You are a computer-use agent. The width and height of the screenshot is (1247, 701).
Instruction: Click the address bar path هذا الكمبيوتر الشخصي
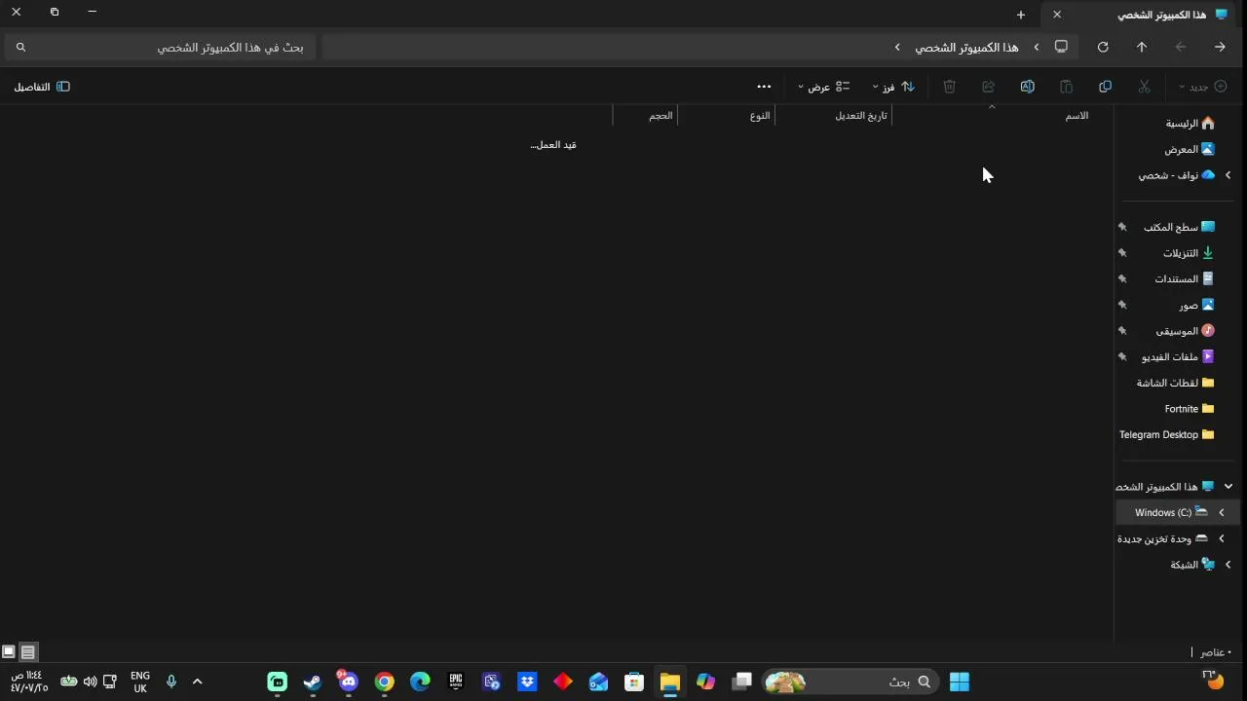(966, 47)
